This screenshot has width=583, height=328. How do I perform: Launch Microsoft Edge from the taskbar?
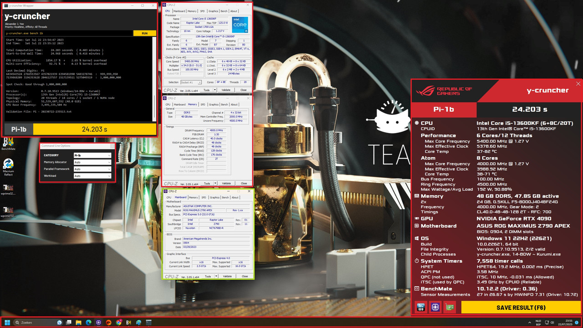pos(89,323)
